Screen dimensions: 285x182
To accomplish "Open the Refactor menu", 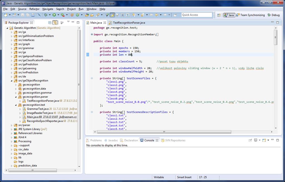I will [34, 9].
